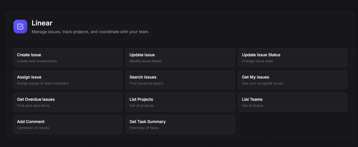Click the "Assign issues to team members" text
This screenshot has width=358, height=147.
tap(43, 83)
